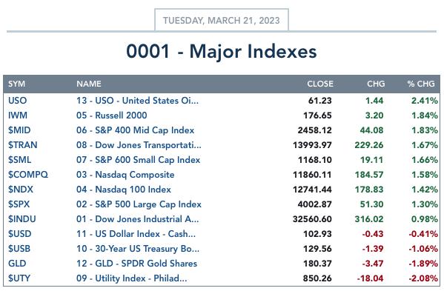Sort by the CLOSE column header
The image size is (444, 291).
point(320,84)
